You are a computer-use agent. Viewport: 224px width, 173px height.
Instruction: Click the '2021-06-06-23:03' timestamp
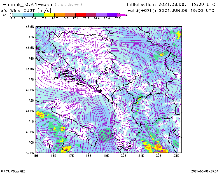[205, 171]
